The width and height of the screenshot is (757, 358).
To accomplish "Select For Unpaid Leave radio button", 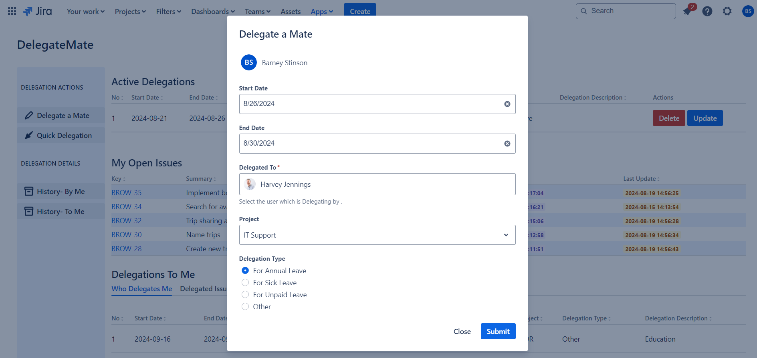I will pyautogui.click(x=245, y=295).
